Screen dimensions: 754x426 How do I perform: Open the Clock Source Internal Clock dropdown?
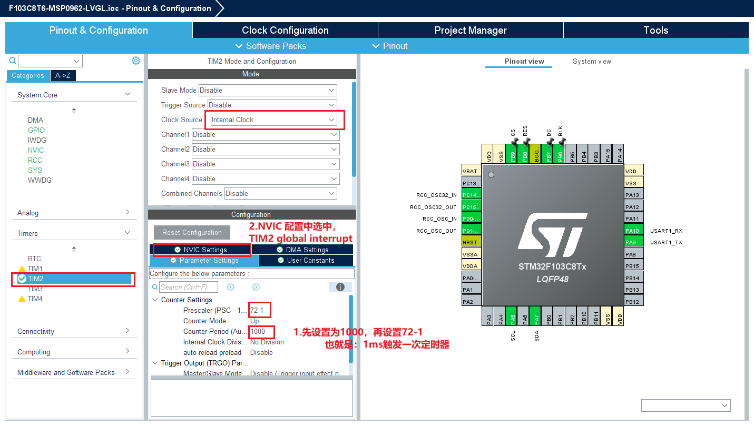click(273, 120)
